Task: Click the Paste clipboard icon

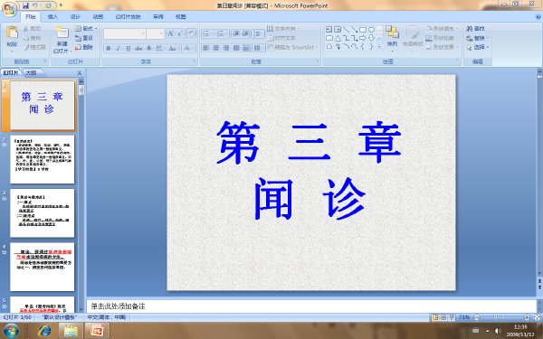Action: pos(12,33)
